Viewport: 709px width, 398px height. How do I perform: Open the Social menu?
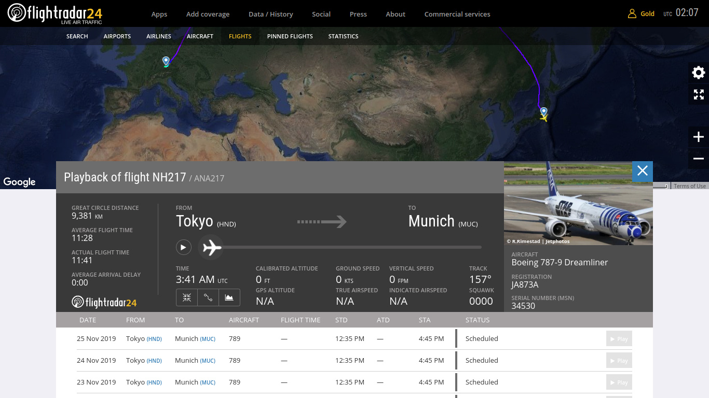321,14
